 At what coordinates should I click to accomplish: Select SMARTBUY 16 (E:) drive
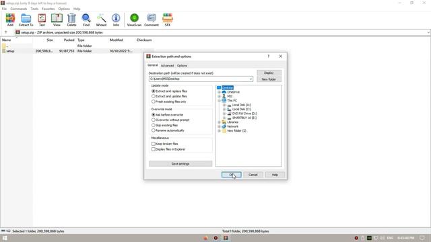244,118
